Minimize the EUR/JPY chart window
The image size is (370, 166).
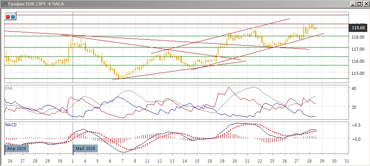coord(353,4)
